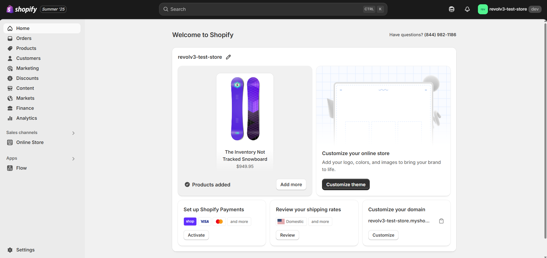Screen dimensions: 547x258
Task: Select Marketing from the sidebar menu
Action: click(28, 68)
